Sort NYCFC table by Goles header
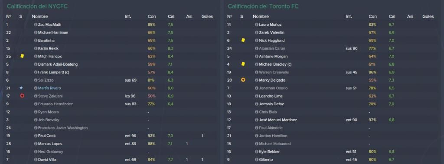 point(207,17)
